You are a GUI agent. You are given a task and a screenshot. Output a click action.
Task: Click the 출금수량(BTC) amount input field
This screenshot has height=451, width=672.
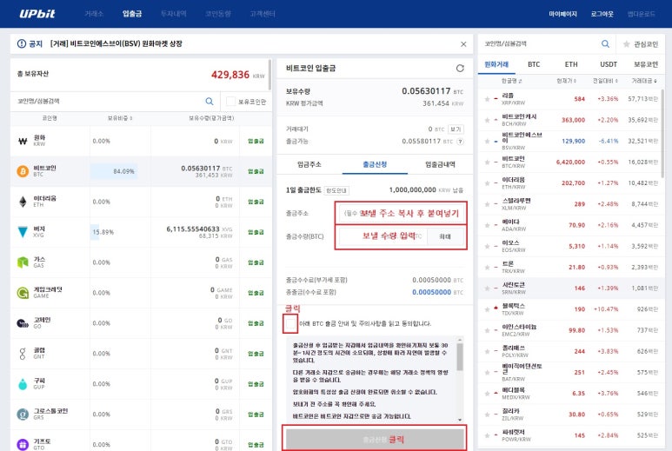tap(383, 236)
